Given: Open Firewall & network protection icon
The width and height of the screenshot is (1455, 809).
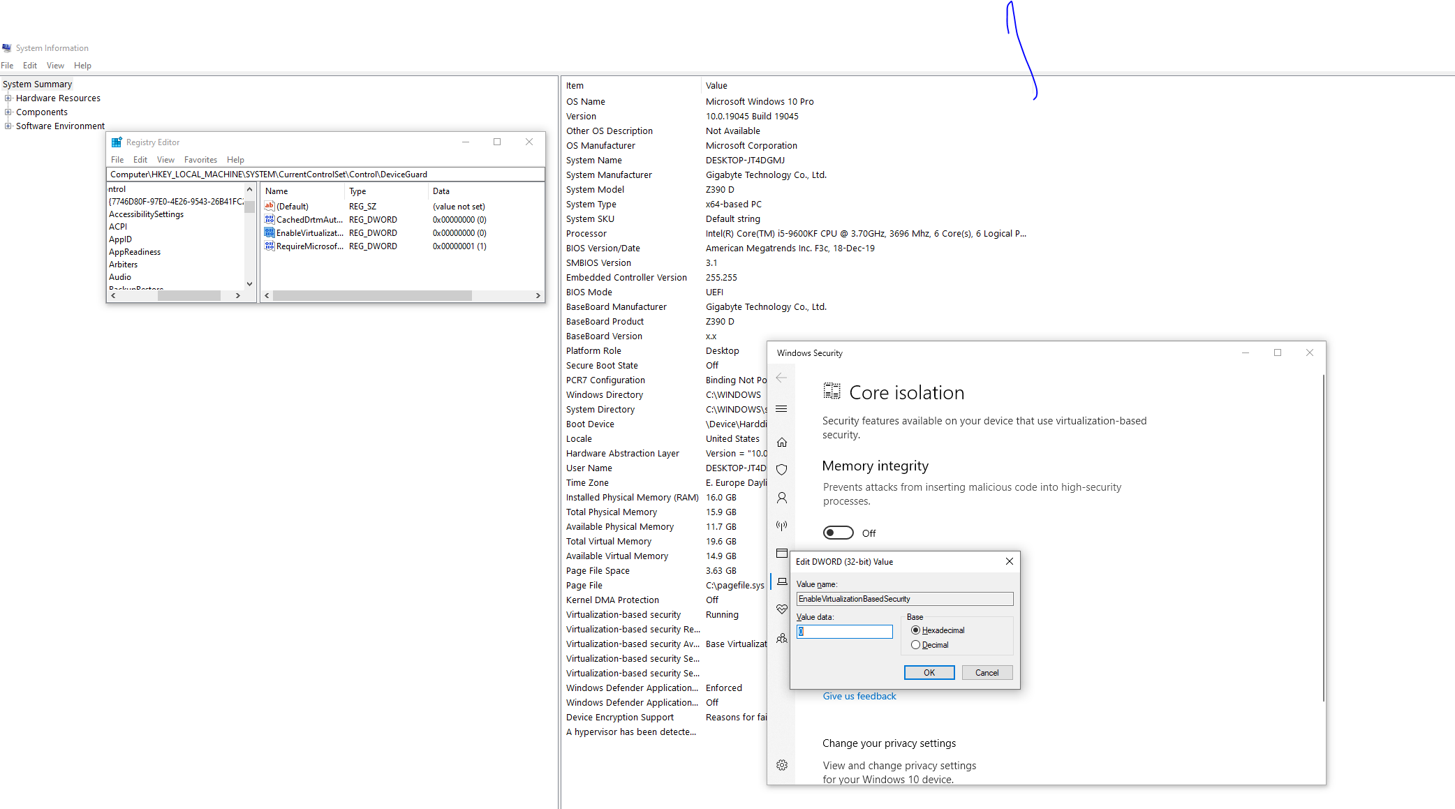Looking at the screenshot, I should [x=782, y=526].
